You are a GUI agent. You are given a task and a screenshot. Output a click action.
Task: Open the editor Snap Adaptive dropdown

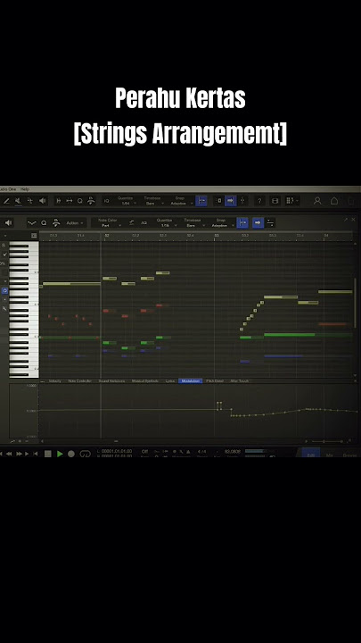click(x=221, y=222)
